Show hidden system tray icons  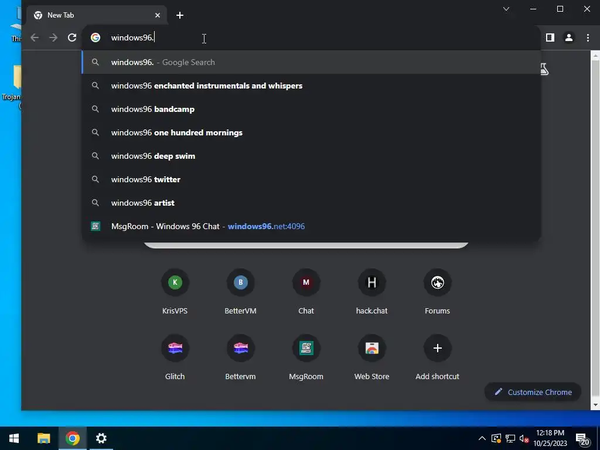[482, 438]
